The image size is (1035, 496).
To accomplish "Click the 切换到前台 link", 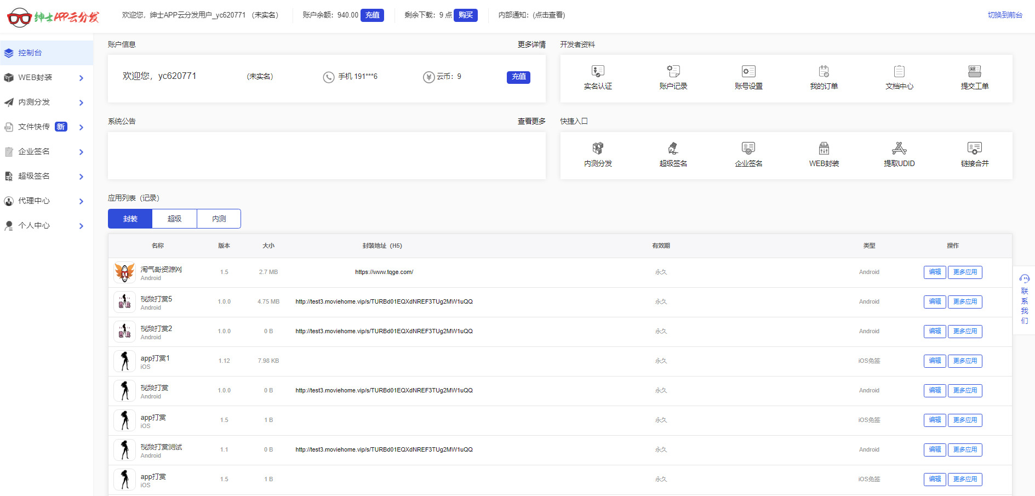I will [1004, 15].
